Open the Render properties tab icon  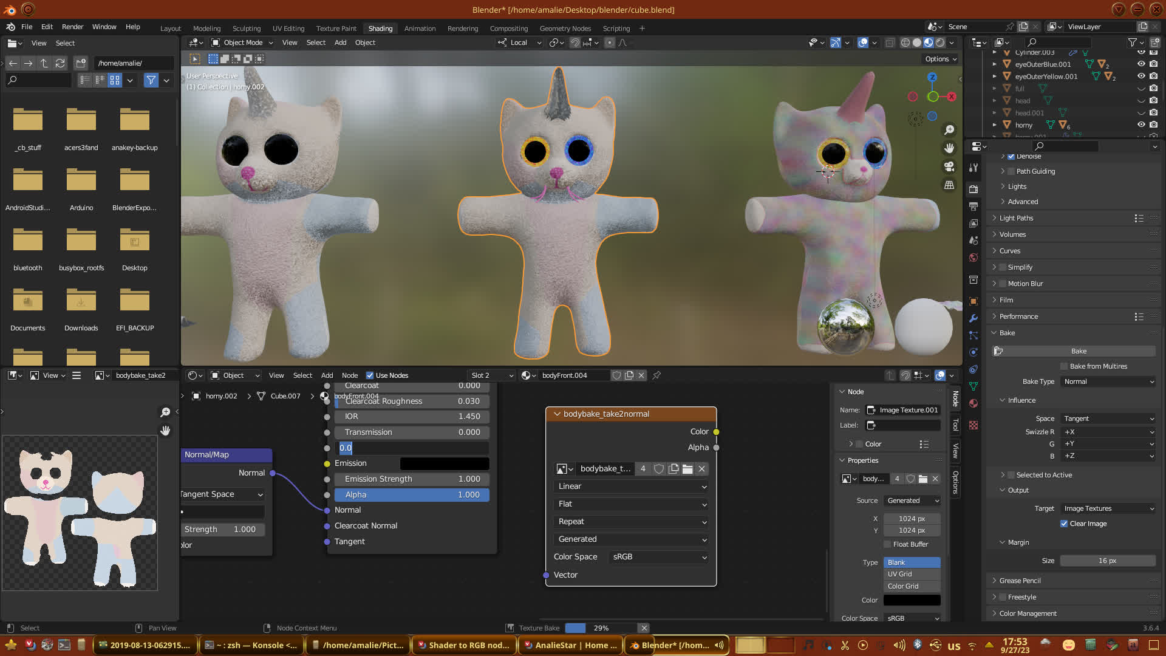[x=973, y=190]
